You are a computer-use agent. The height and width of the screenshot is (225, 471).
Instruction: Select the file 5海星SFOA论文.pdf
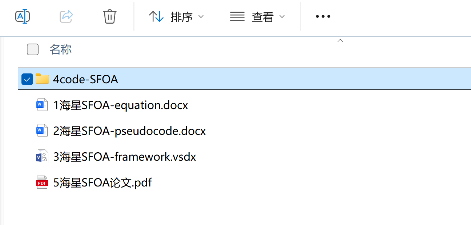[102, 182]
